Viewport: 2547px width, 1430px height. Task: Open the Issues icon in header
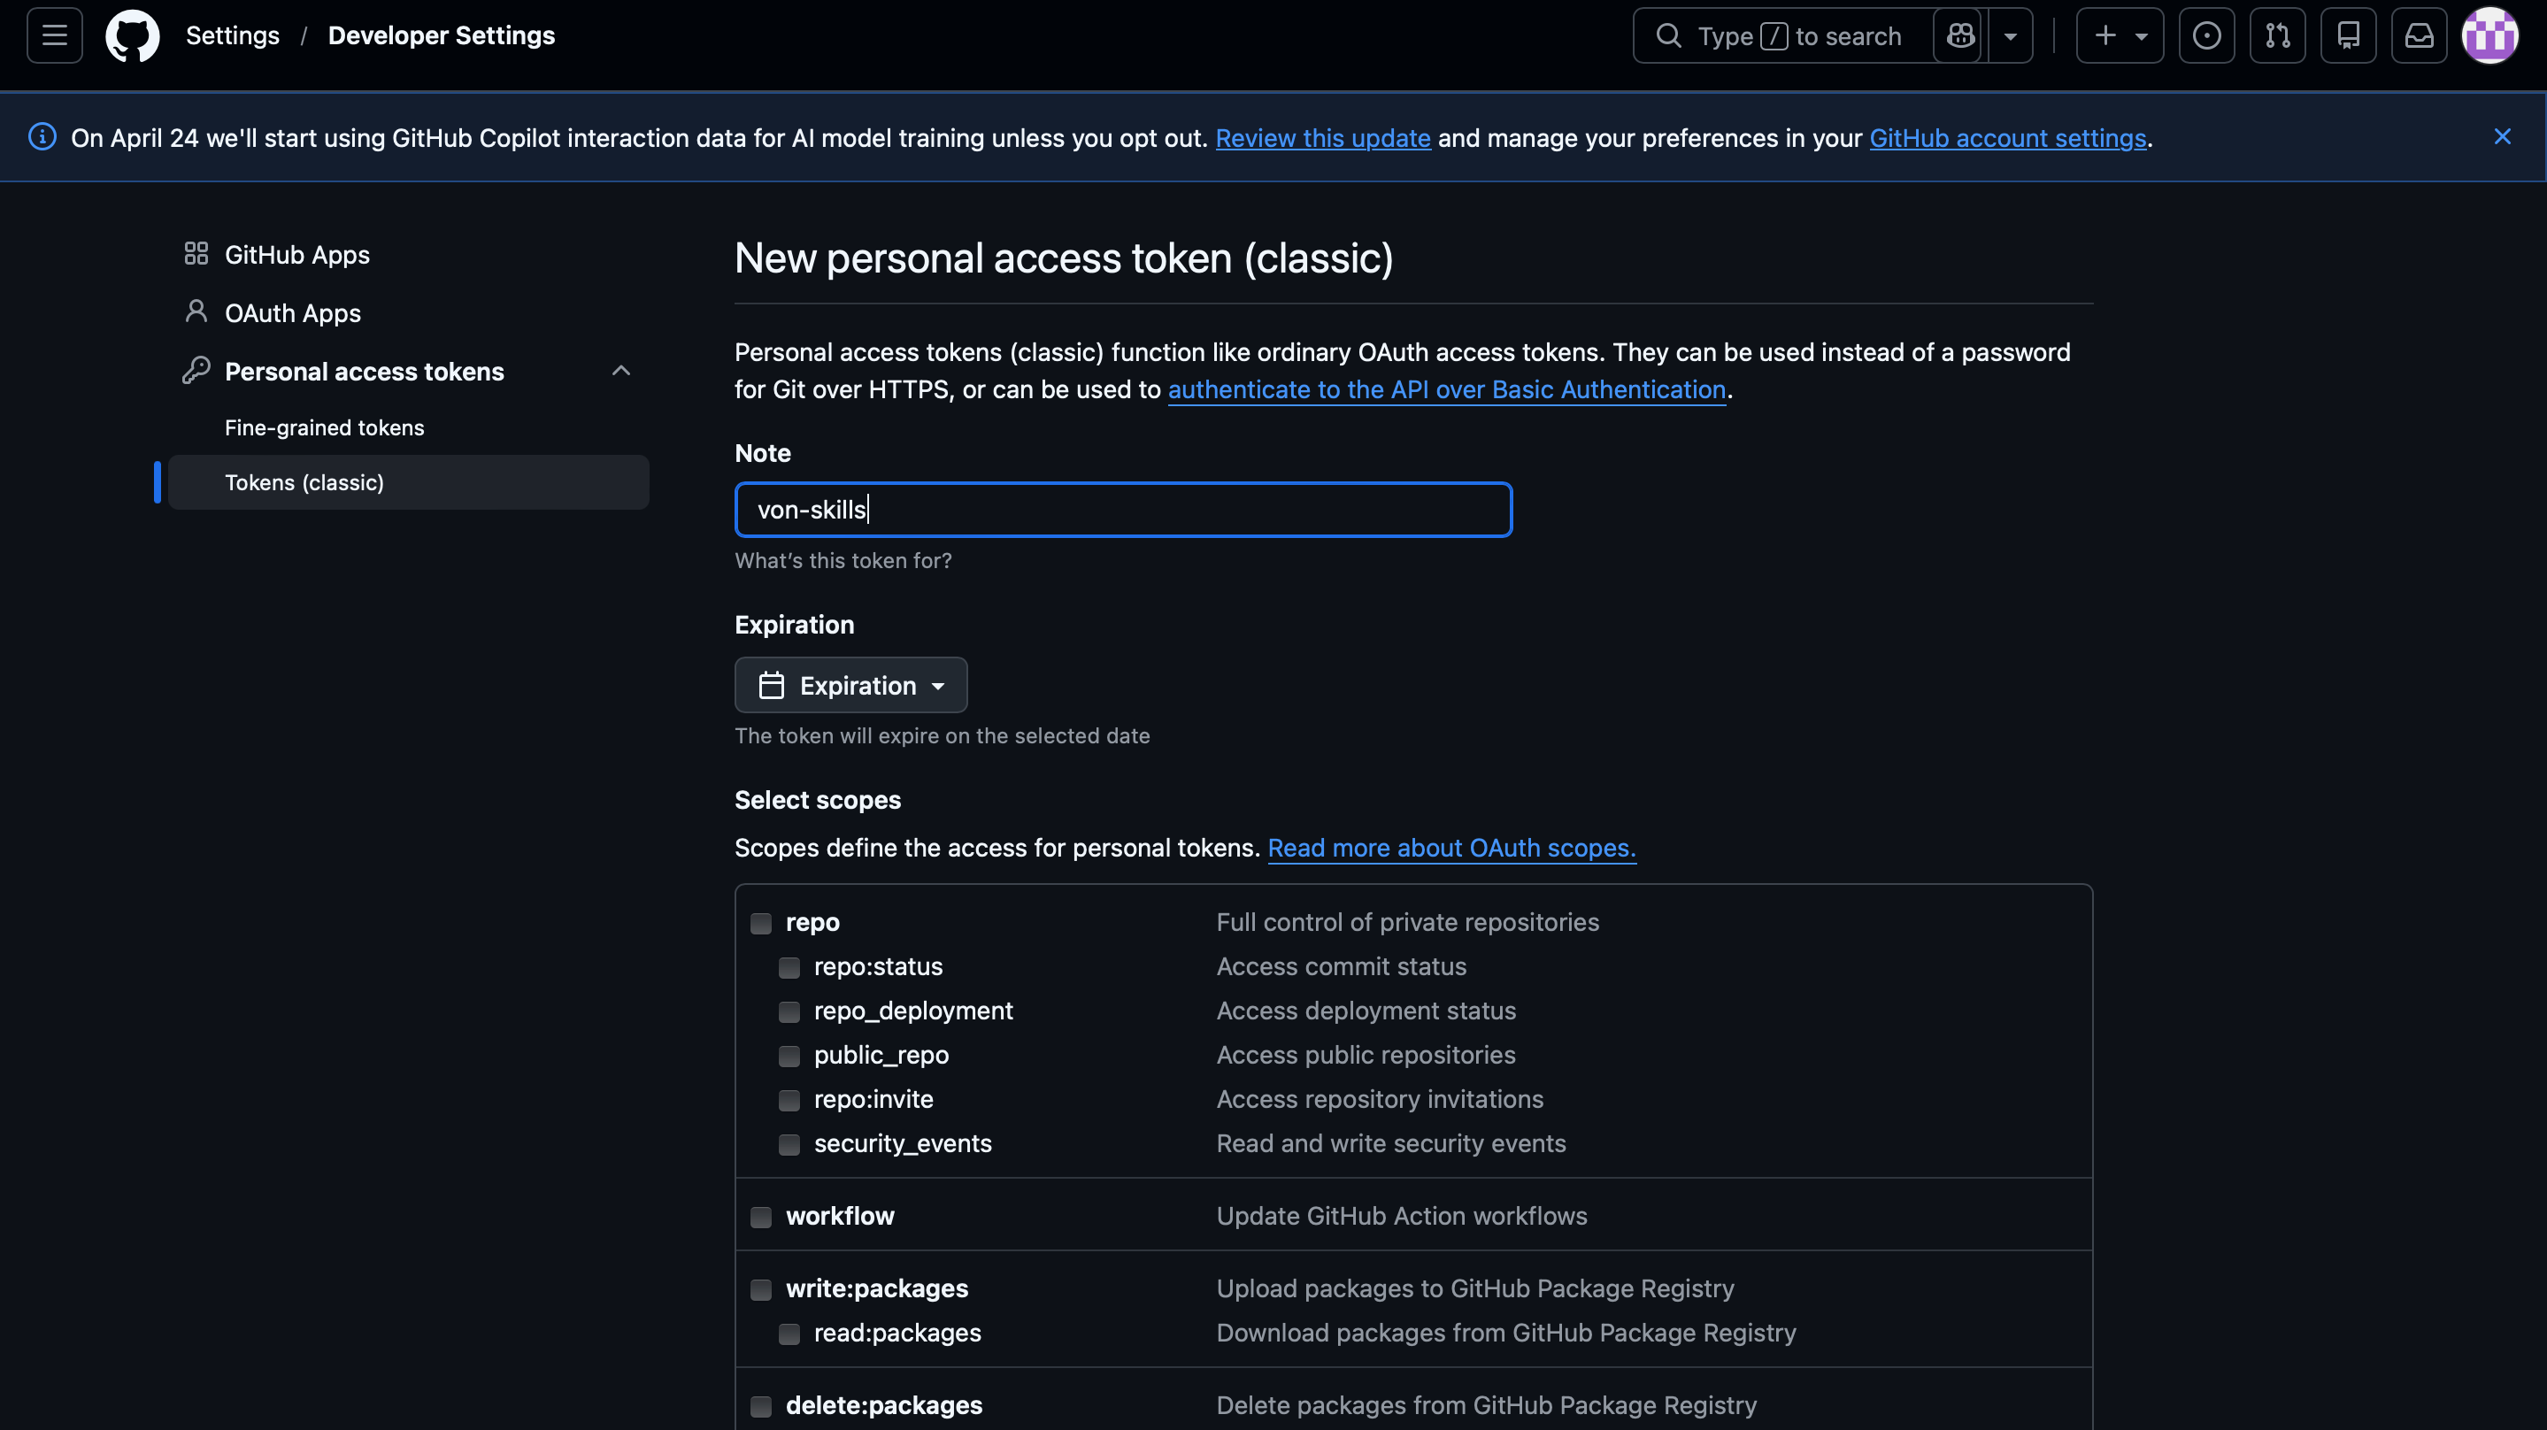pyautogui.click(x=2206, y=35)
